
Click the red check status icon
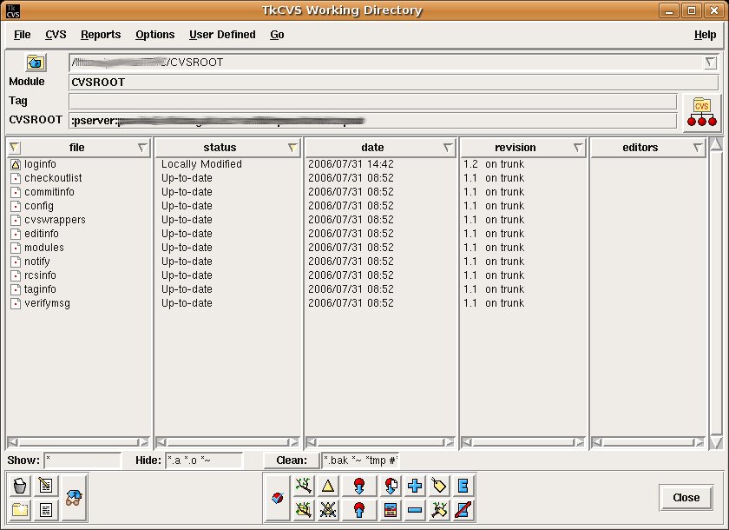[x=277, y=497]
